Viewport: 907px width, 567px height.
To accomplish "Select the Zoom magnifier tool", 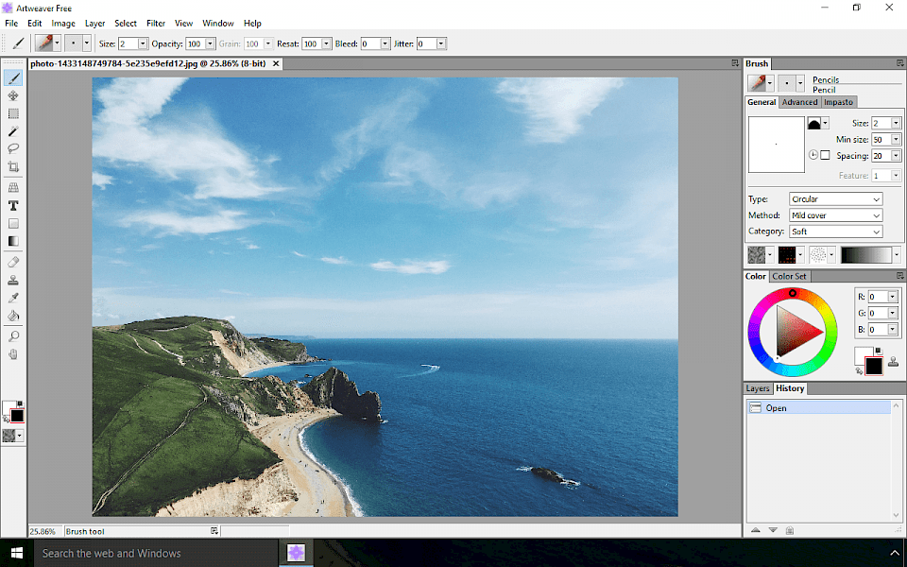I will [12, 336].
